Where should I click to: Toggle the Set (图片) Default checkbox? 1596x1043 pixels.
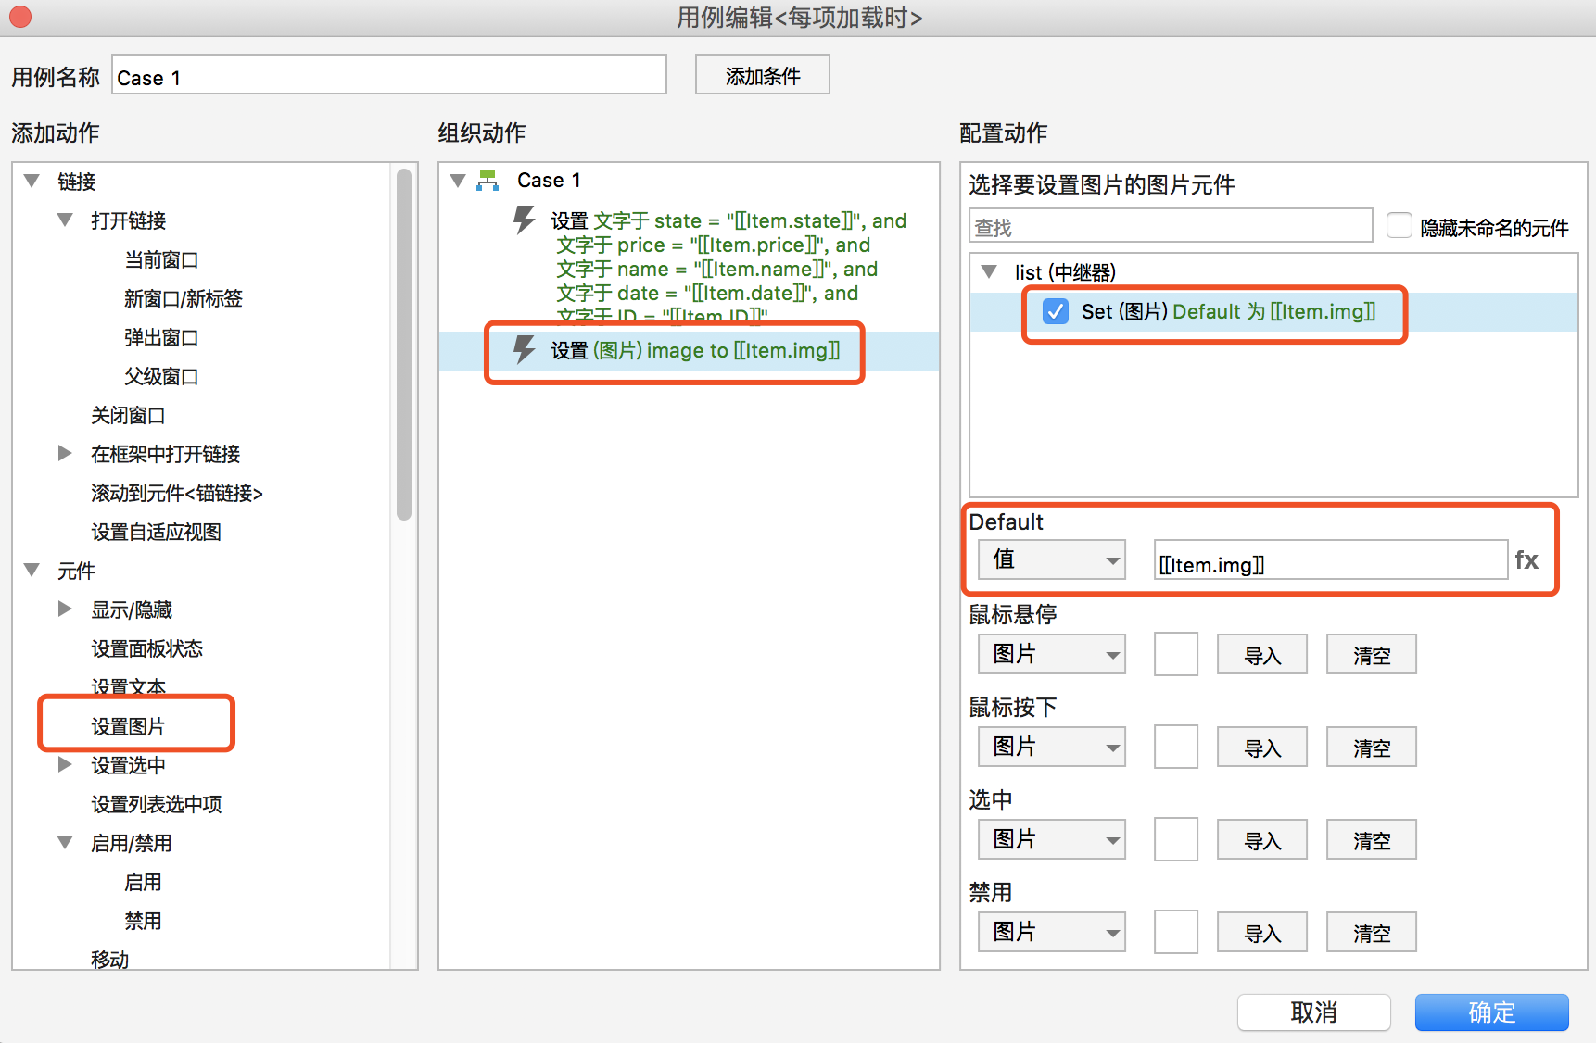pos(1056,311)
